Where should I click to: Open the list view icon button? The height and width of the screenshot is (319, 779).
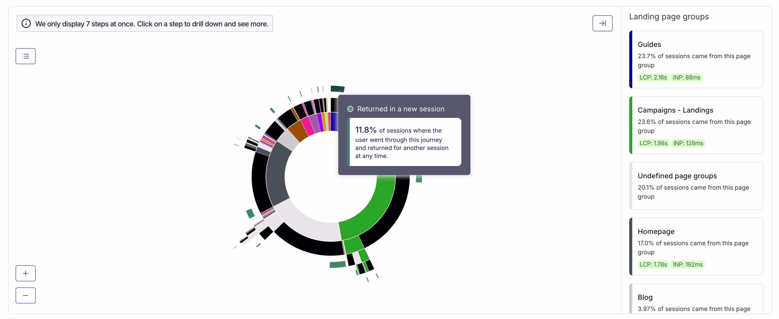tap(26, 56)
